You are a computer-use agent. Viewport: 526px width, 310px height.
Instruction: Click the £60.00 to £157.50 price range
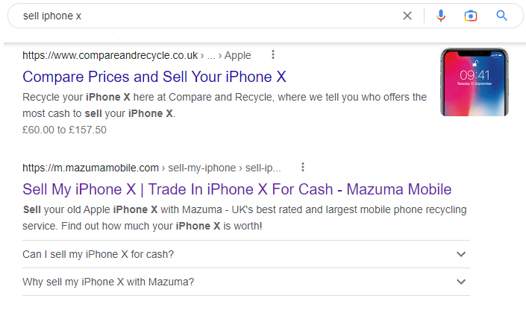[x=64, y=130]
